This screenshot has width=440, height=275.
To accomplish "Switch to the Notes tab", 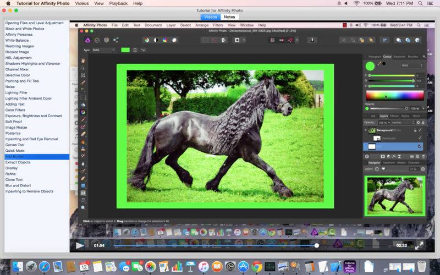I will [229, 17].
